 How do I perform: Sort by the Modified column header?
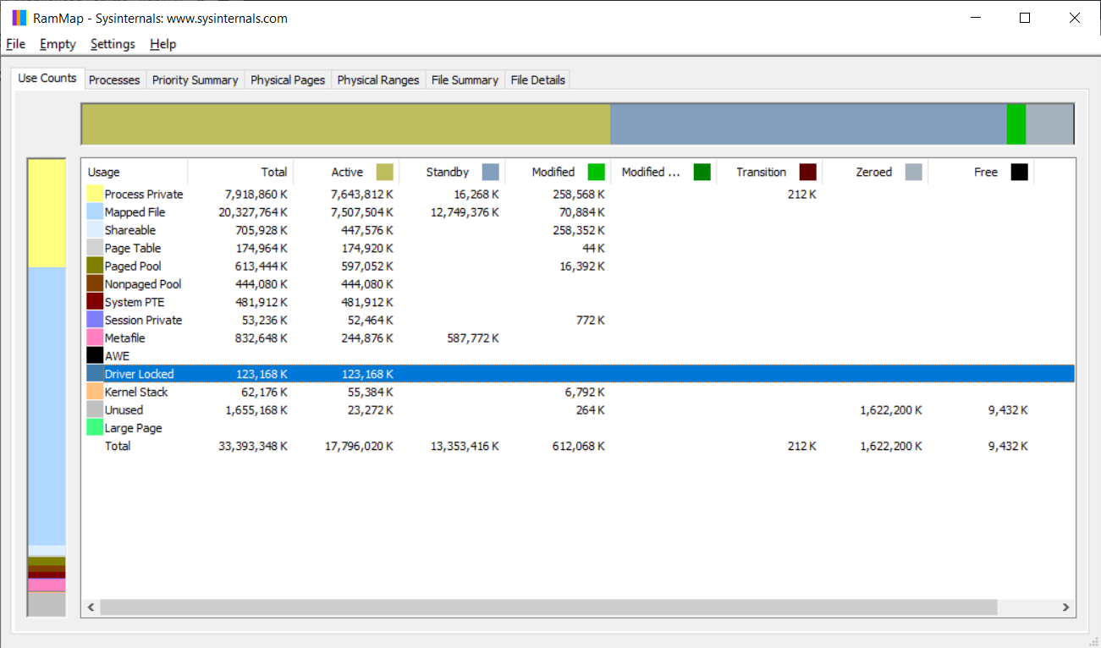tap(558, 172)
